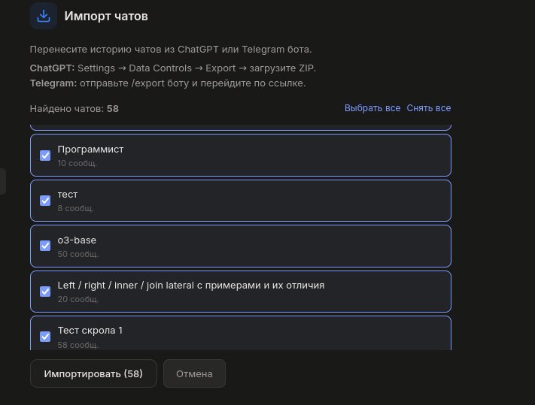Viewport: 535px width, 405px height.
Task: Select the Программист chat title
Action: click(90, 150)
